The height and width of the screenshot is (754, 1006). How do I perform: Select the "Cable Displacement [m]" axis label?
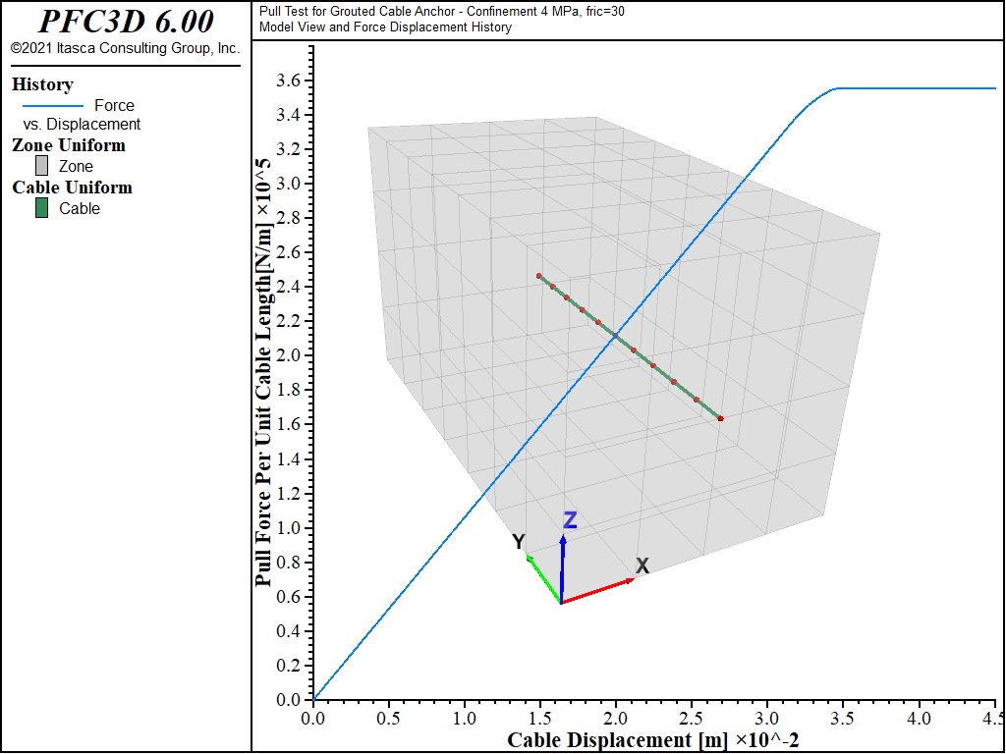(653, 740)
